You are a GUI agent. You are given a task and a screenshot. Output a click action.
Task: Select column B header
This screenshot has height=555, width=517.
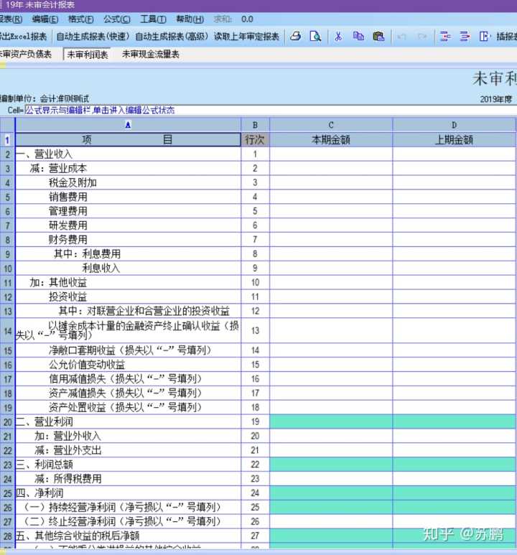[x=255, y=125]
